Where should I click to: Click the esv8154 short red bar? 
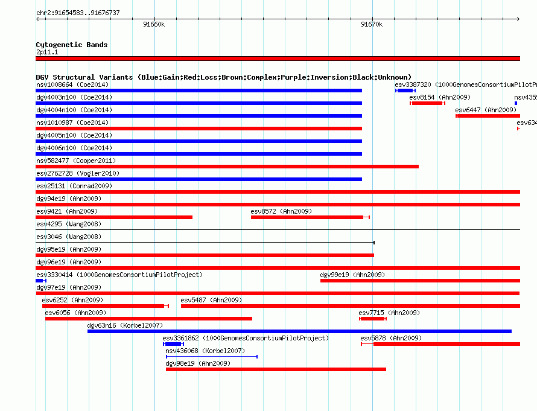pyautogui.click(x=427, y=103)
